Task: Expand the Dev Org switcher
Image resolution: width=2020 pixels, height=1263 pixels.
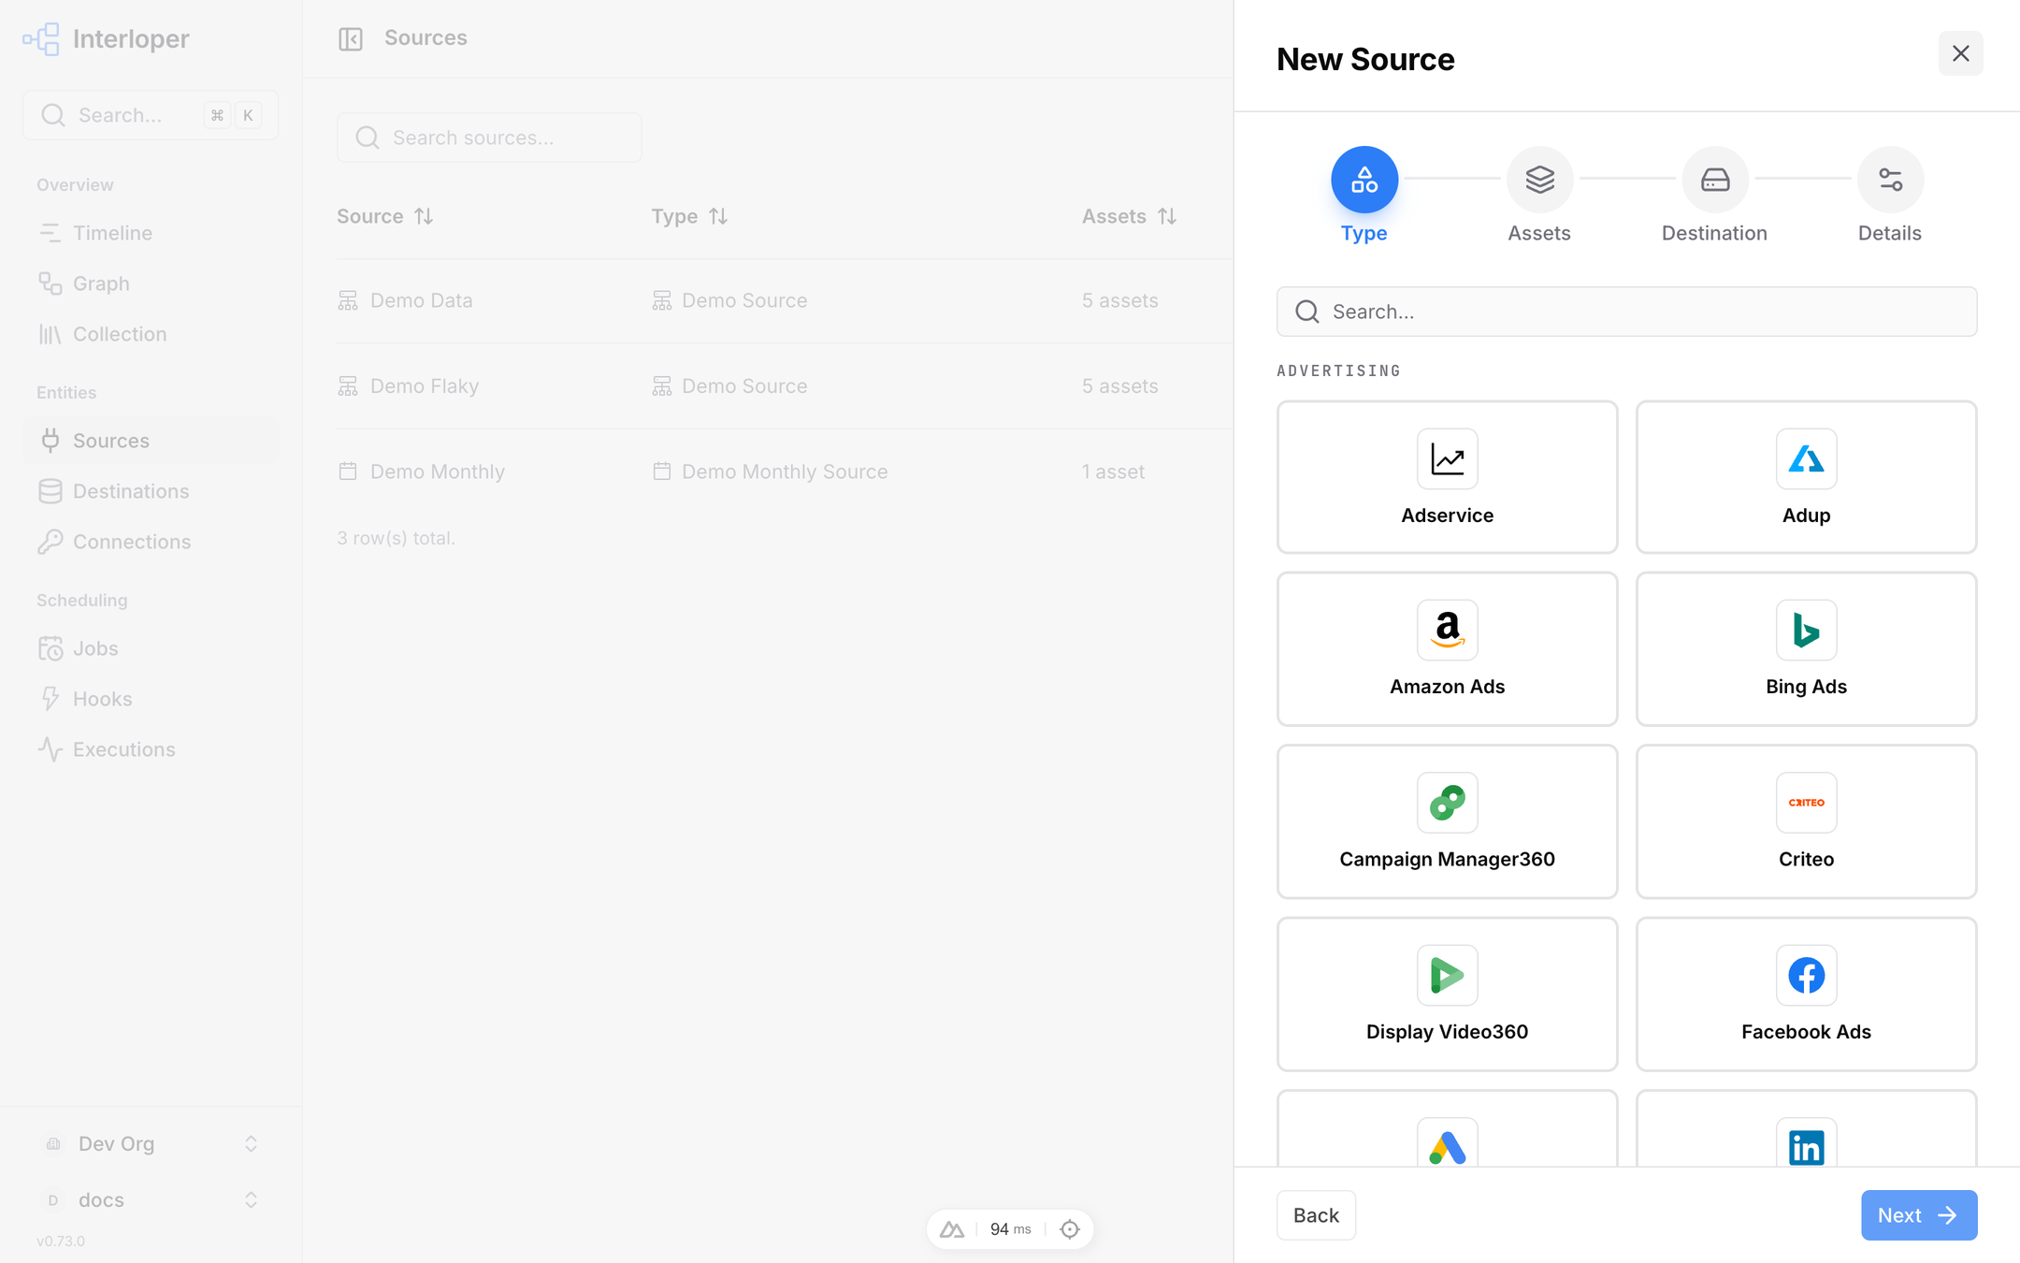Action: coord(151,1143)
